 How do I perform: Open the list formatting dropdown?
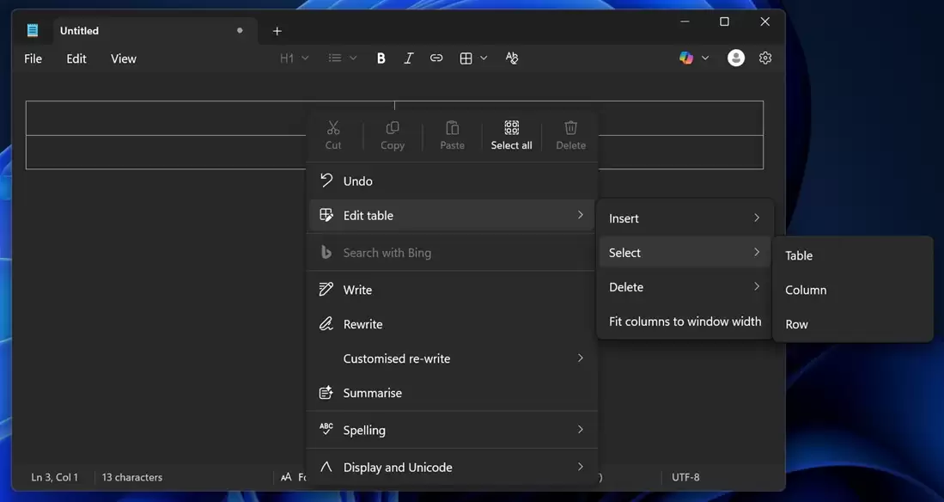click(x=339, y=57)
